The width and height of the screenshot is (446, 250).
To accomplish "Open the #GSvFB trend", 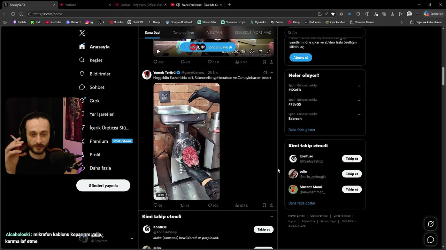I will pyautogui.click(x=294, y=90).
